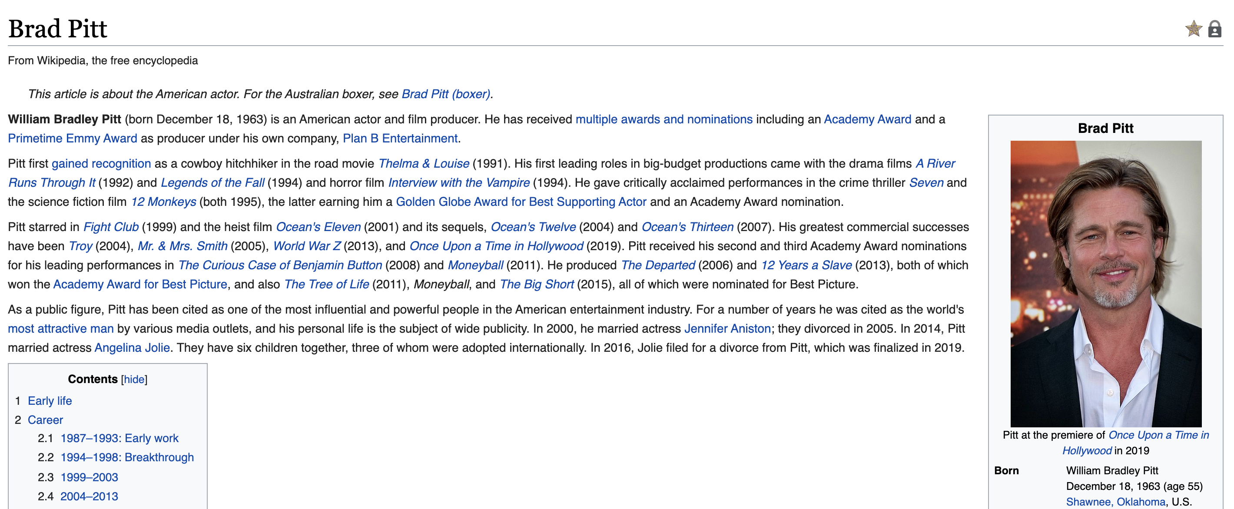This screenshot has width=1234, height=509.
Task: Open Shawnee, Oklahoma link in infobox
Action: pos(1115,502)
